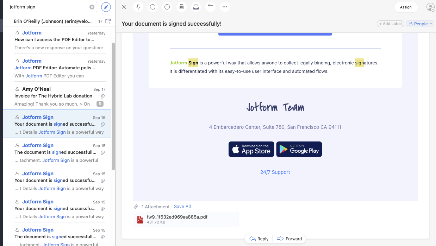Pin this conversation
Viewport: 436px width, 246px height.
[138, 7]
